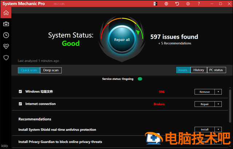Expand the dropdown arrow beside Repair
This screenshot has height=149, width=233.
click(x=218, y=104)
